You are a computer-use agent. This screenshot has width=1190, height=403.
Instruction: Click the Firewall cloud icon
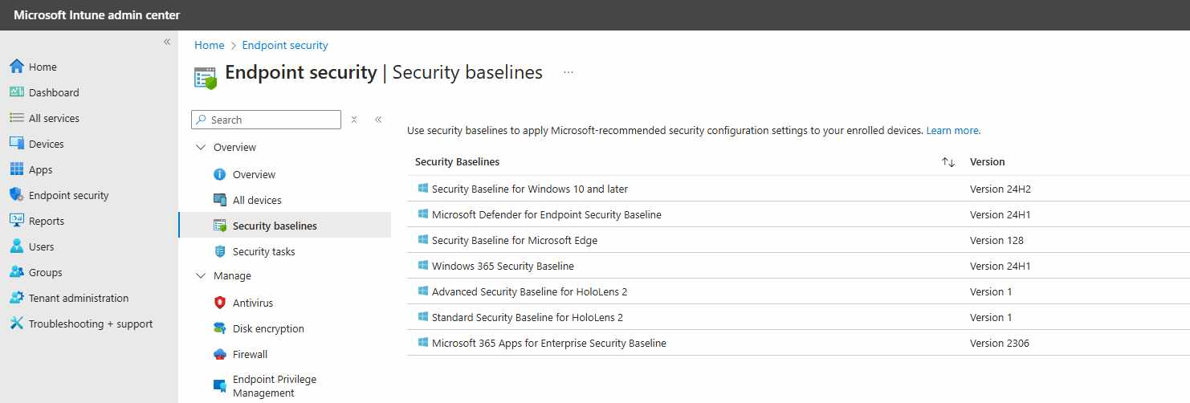pyautogui.click(x=220, y=354)
